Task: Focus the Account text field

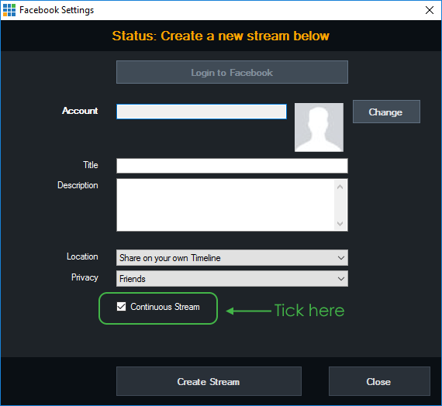Action: tap(202, 112)
